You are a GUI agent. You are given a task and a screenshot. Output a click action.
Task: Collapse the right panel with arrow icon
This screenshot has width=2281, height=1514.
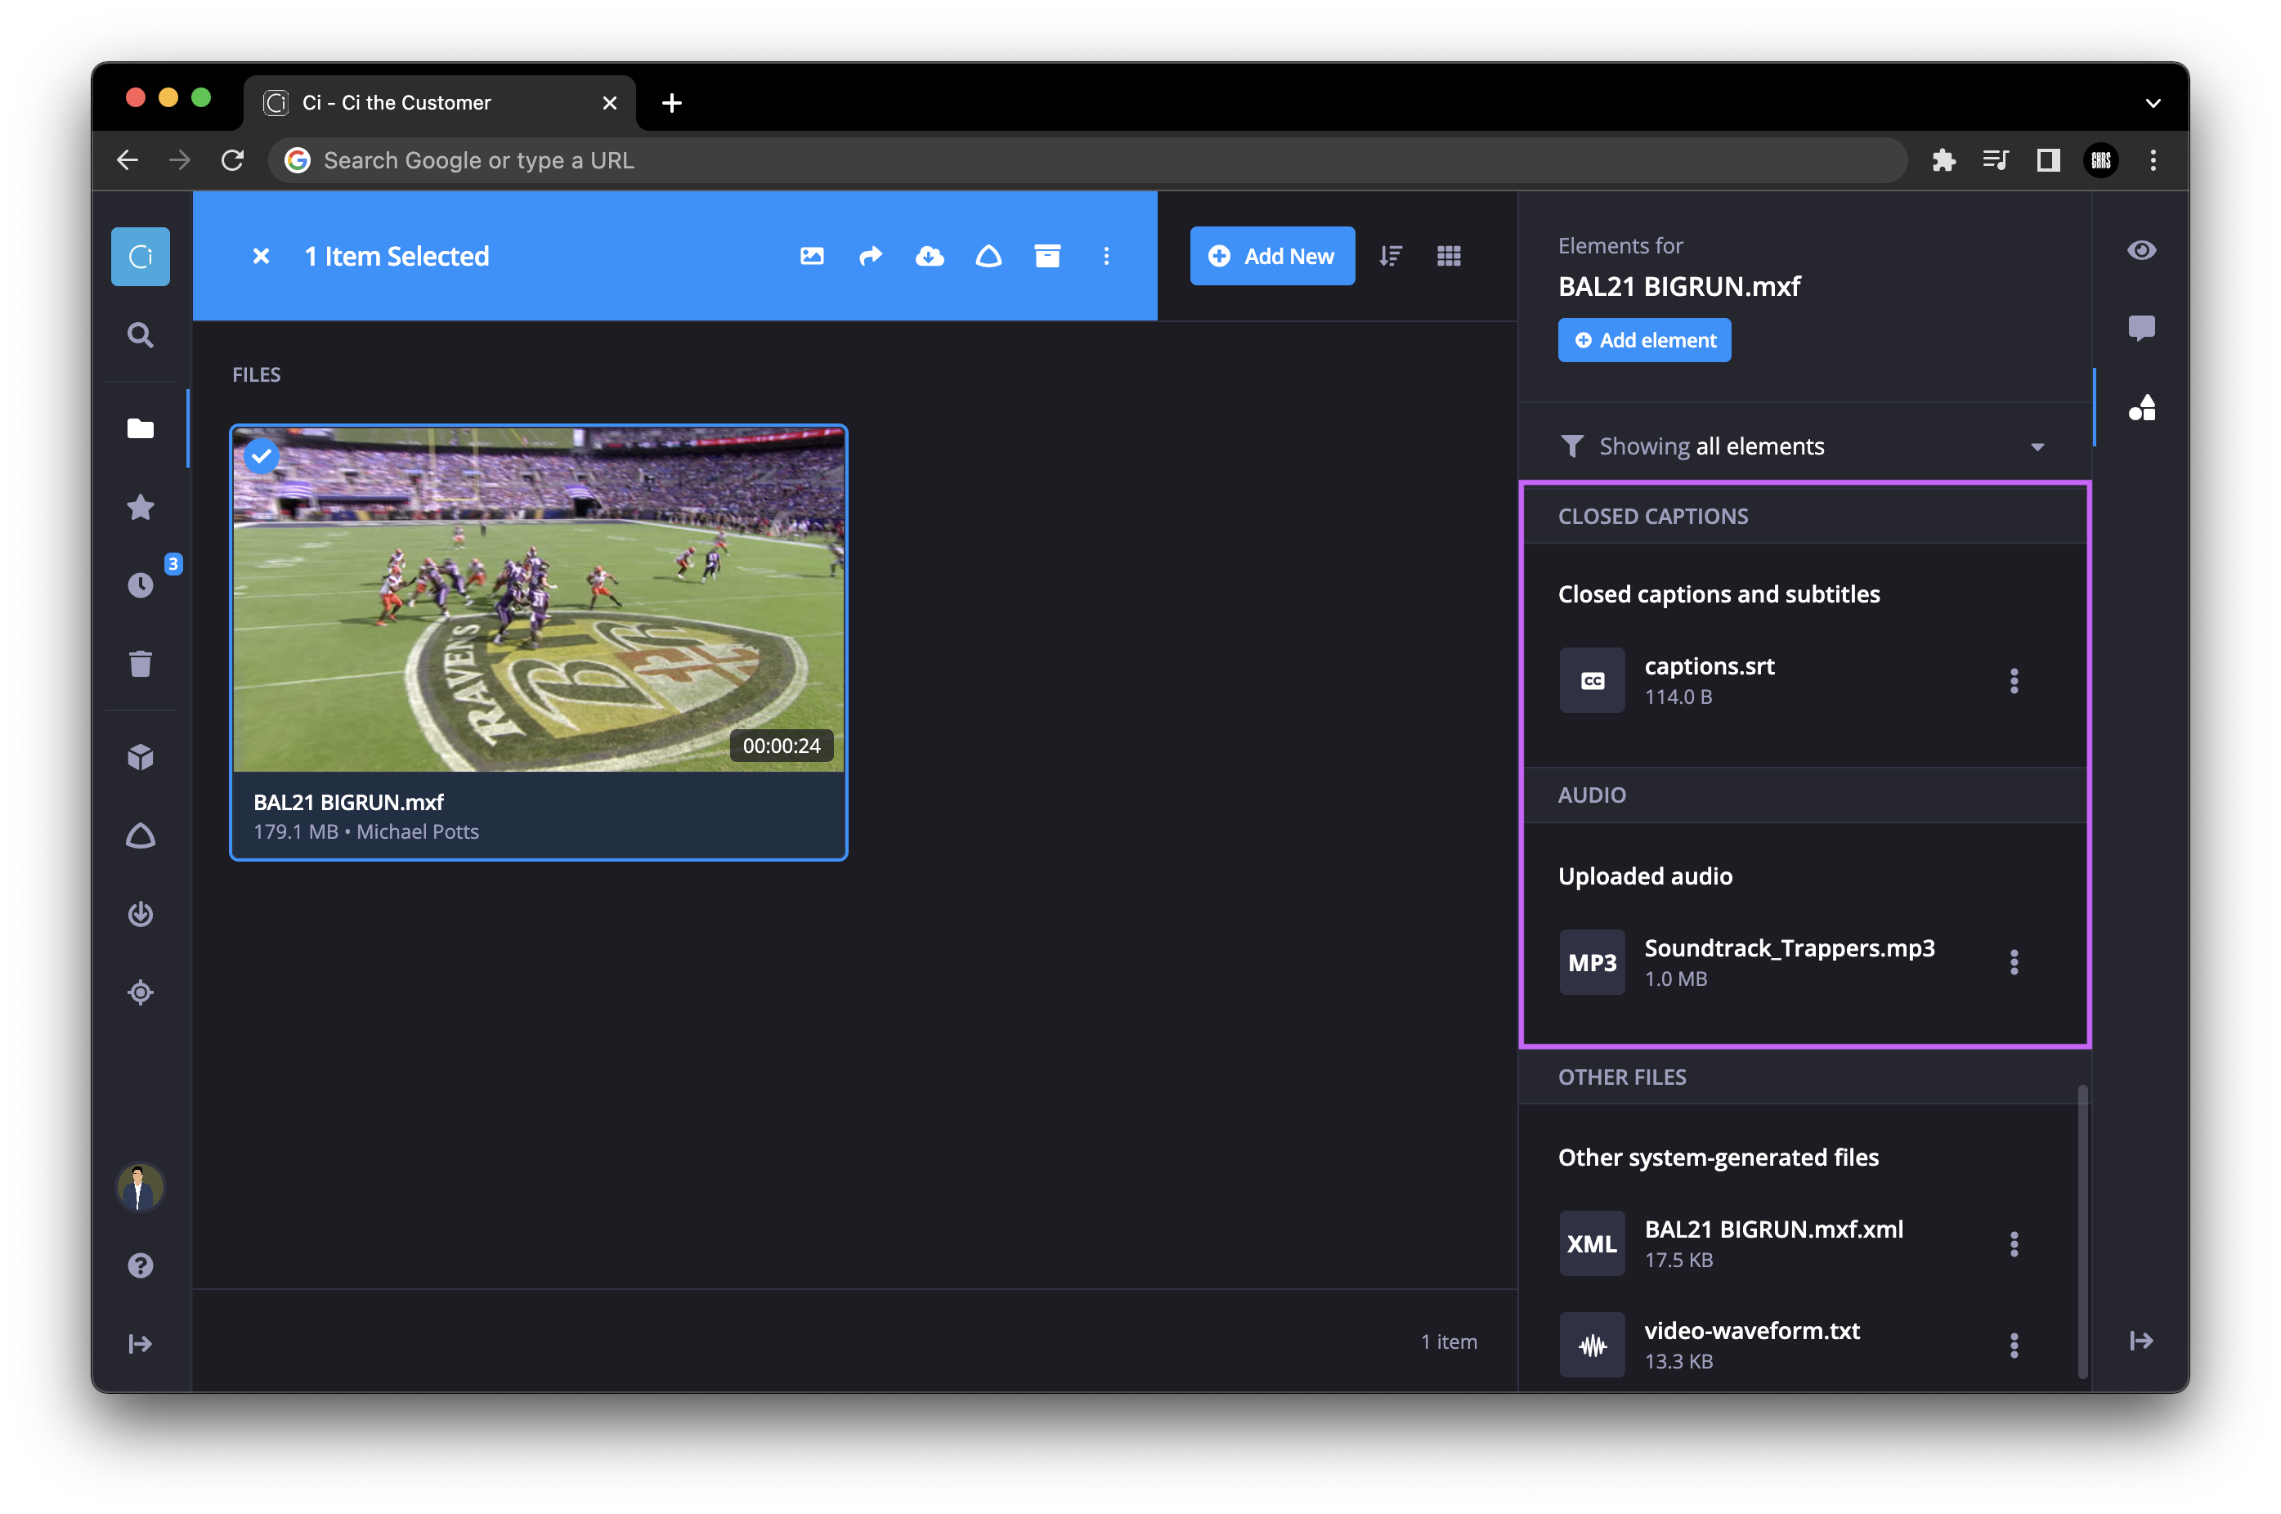tap(2141, 1340)
